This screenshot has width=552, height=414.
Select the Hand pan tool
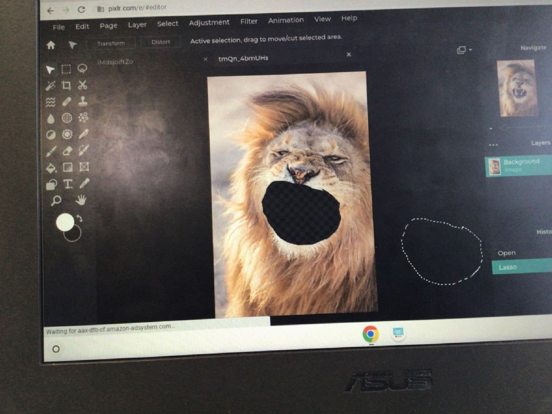(81, 200)
